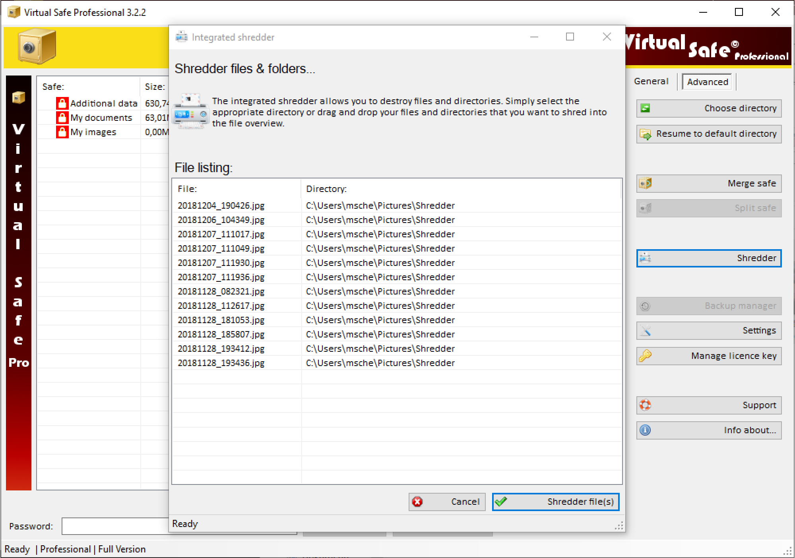Select file 20181207_111017.jpg
The image size is (795, 558).
pyautogui.click(x=221, y=234)
